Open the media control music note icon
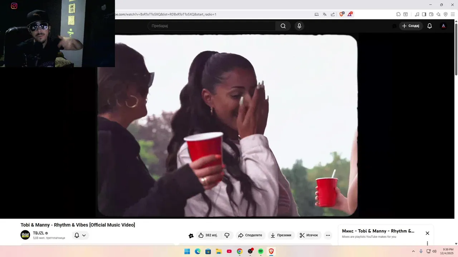Screen dimensions: 458x257 pyautogui.click(x=417, y=14)
